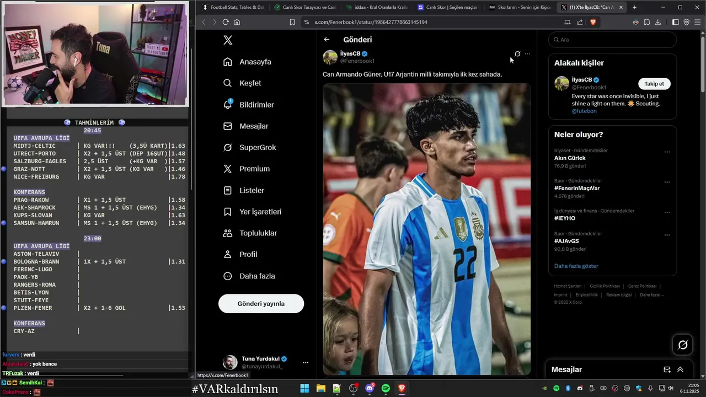Image resolution: width=706 pixels, height=397 pixels.
Task: Switch to Canlı Skor Tarayıcısı tab
Action: pos(305,8)
